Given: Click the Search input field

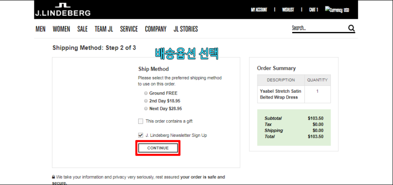Looking at the screenshot, I should tap(319, 28).
